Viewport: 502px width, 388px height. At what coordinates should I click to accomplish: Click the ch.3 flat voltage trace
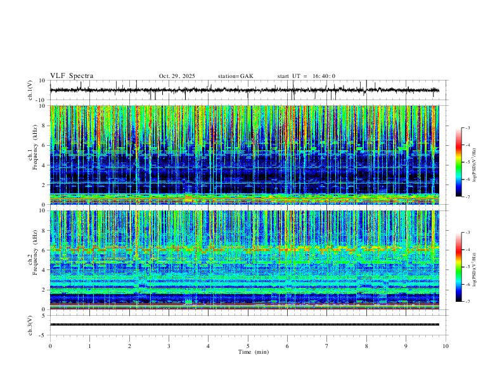[244, 325]
